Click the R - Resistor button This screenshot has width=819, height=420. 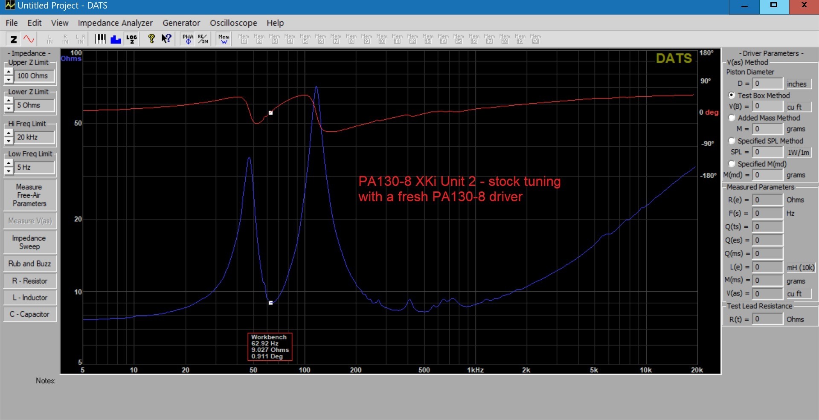29,281
